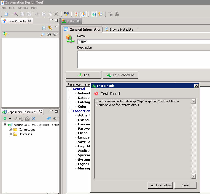Switch to the General Information tab

83,30
